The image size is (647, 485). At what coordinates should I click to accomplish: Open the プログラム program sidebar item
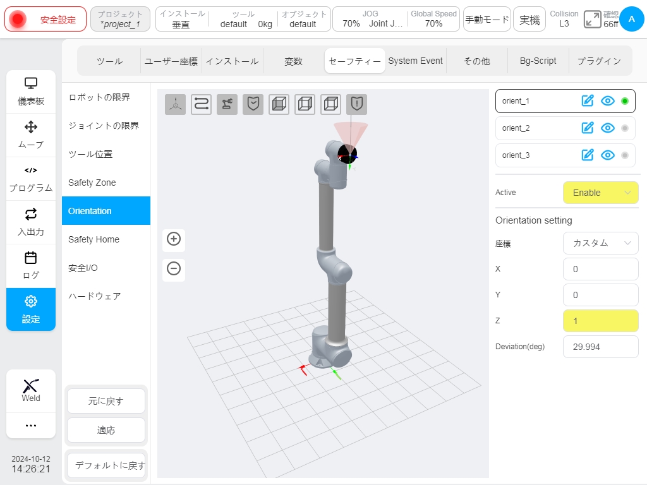[x=31, y=179]
